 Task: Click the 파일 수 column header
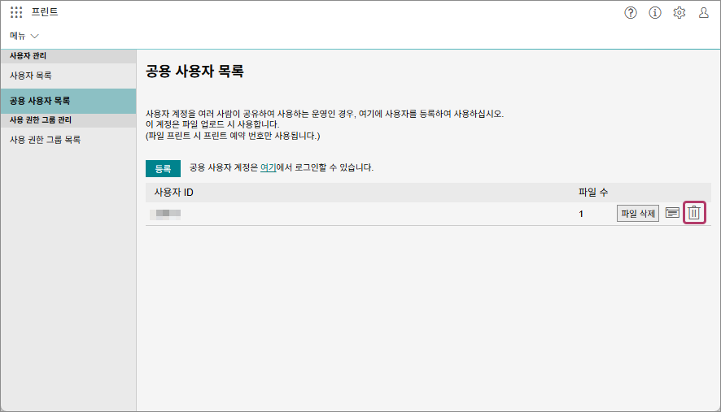tap(592, 192)
